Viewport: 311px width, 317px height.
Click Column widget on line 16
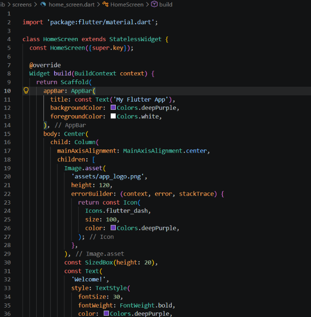85,142
